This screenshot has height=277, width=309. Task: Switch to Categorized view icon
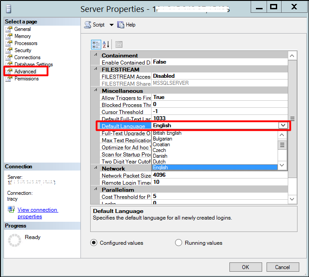click(96, 44)
